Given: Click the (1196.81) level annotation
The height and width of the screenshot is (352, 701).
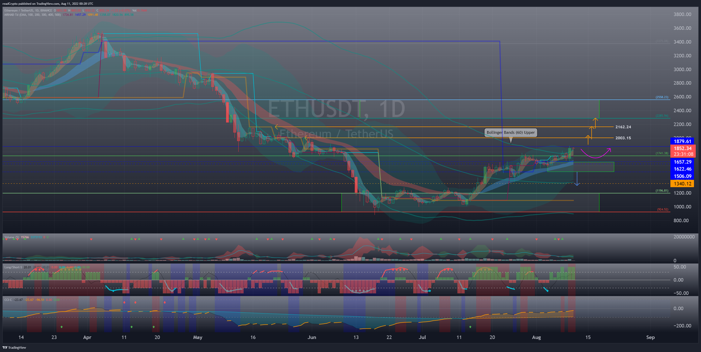Looking at the screenshot, I should coord(662,191).
